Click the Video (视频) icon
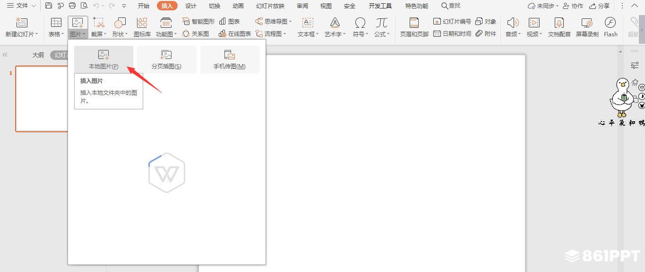The image size is (645, 272). click(534, 23)
